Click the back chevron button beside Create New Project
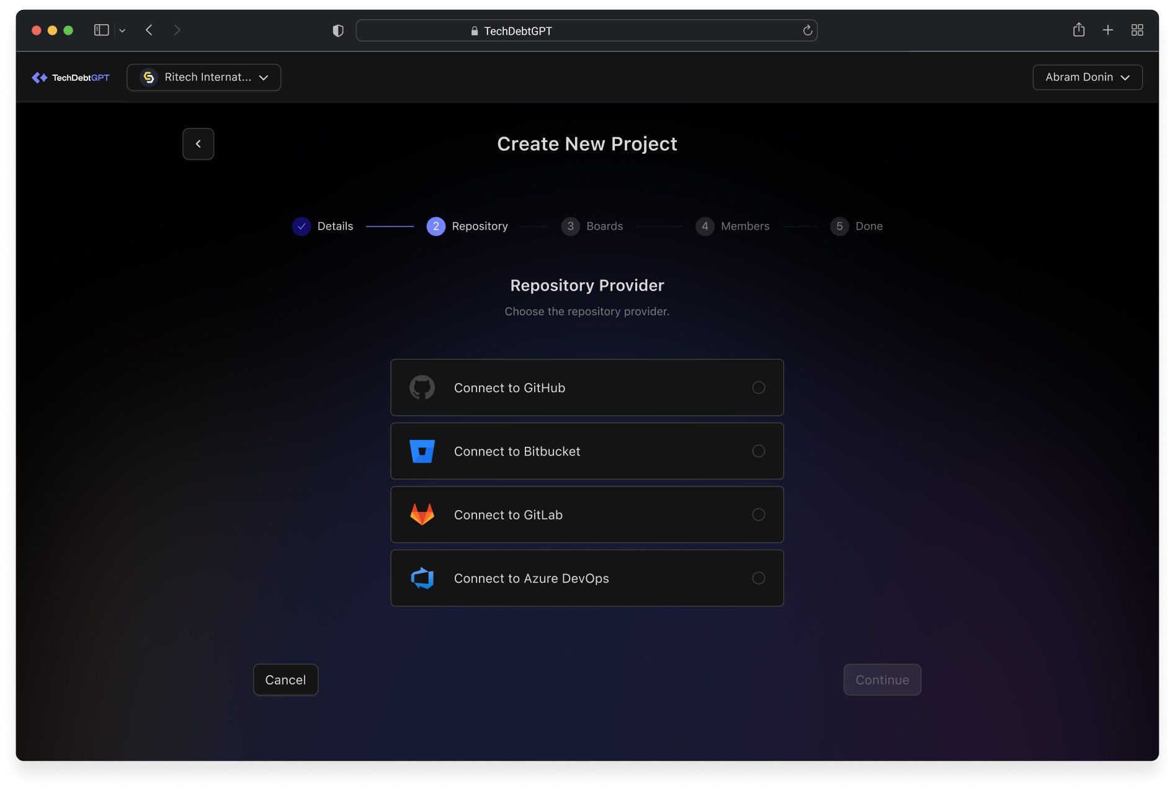The image size is (1175, 790). point(199,144)
